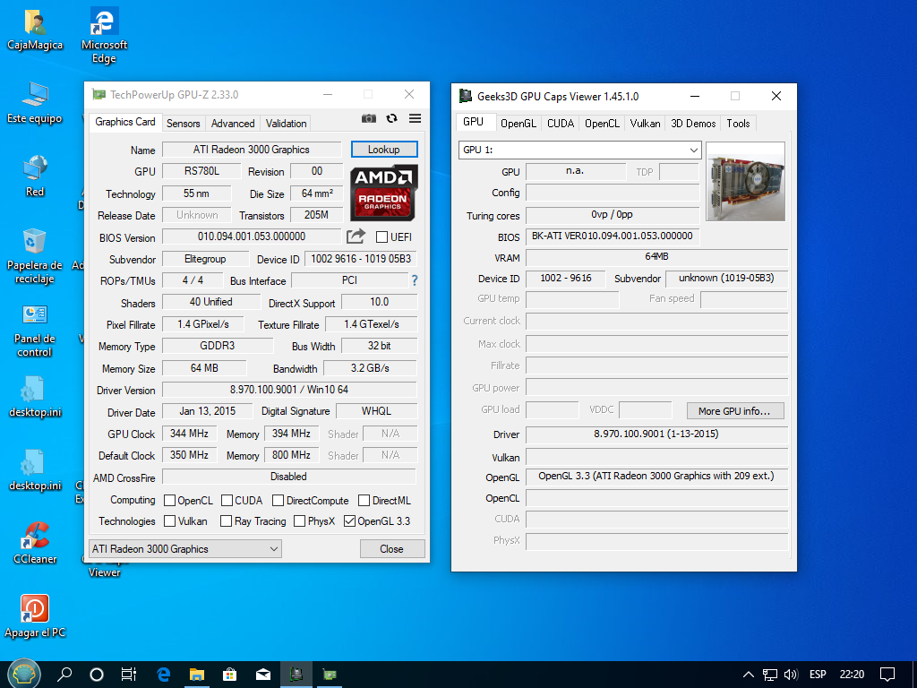This screenshot has width=917, height=688.
Task: Toggle the Vulkan checkbox in GPU-Z
Action: tap(169, 520)
